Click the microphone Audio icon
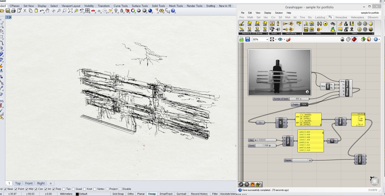Viewport: 385px width, 196px height. point(278,24)
